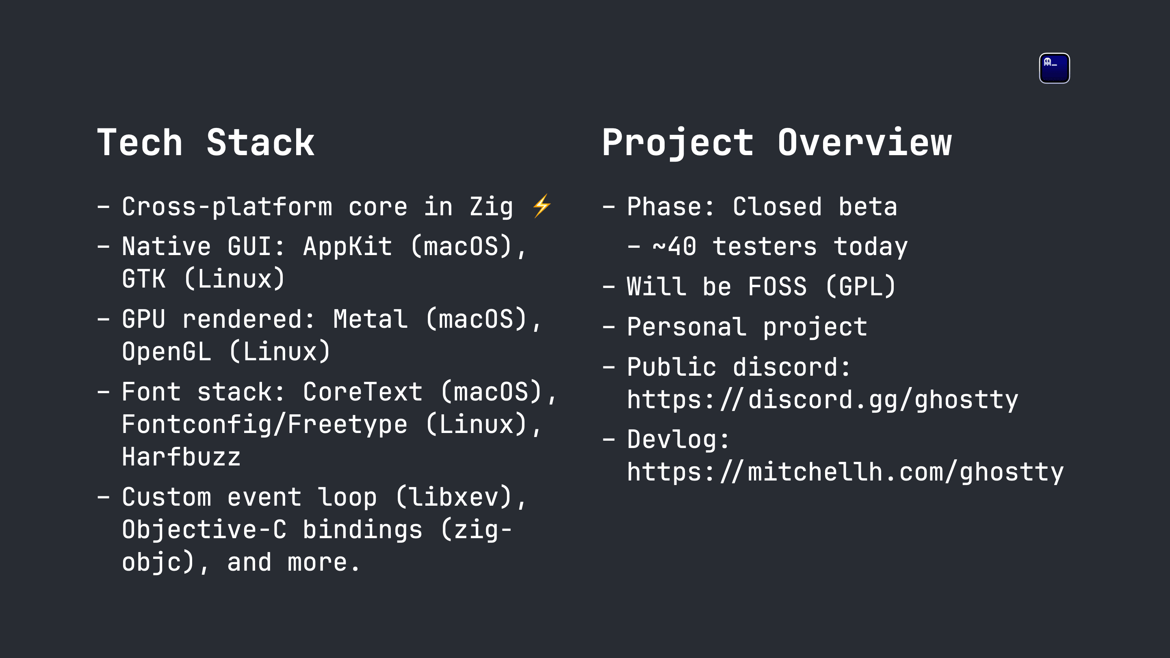Click the Harfbuzz text
The height and width of the screenshot is (658, 1170).
click(181, 457)
